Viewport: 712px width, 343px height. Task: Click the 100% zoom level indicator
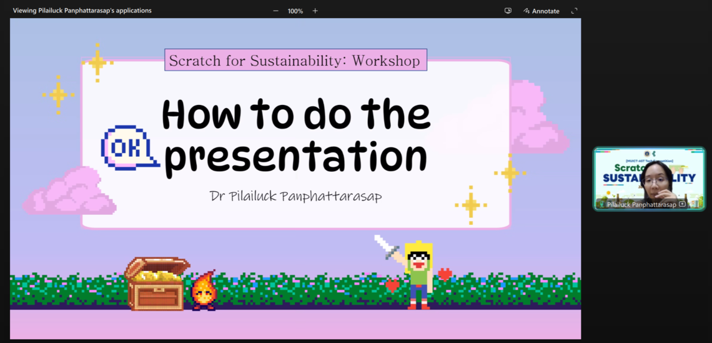coord(295,11)
